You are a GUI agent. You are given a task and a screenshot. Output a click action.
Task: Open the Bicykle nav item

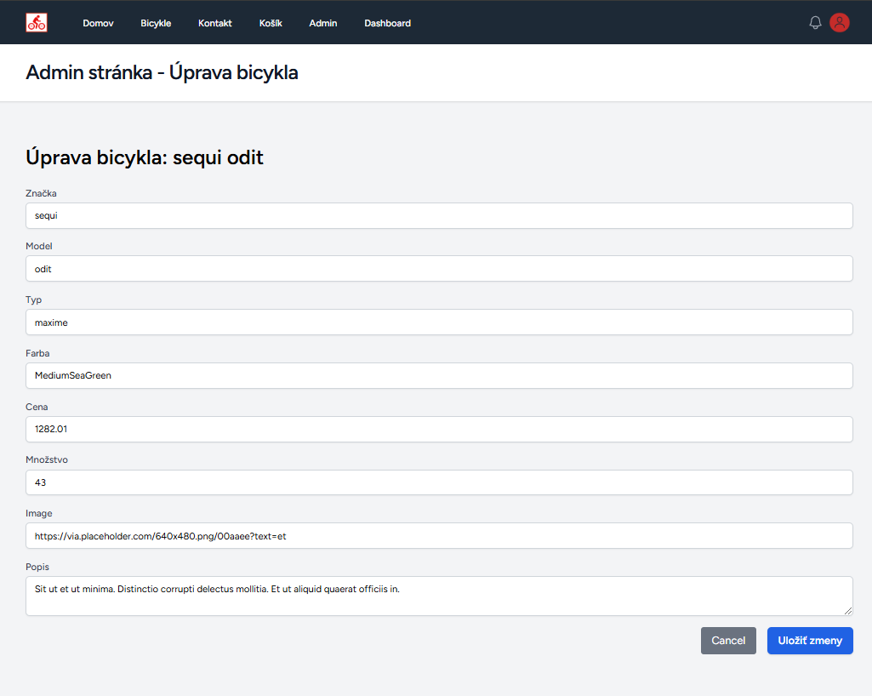pyautogui.click(x=156, y=23)
